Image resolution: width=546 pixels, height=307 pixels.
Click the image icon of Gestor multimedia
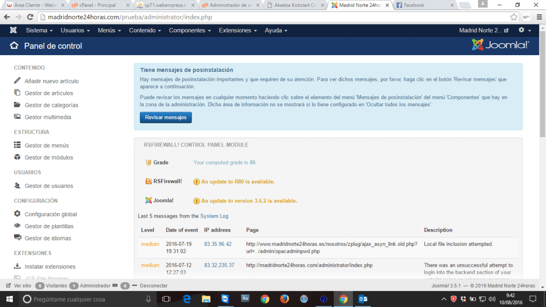[x=17, y=117]
